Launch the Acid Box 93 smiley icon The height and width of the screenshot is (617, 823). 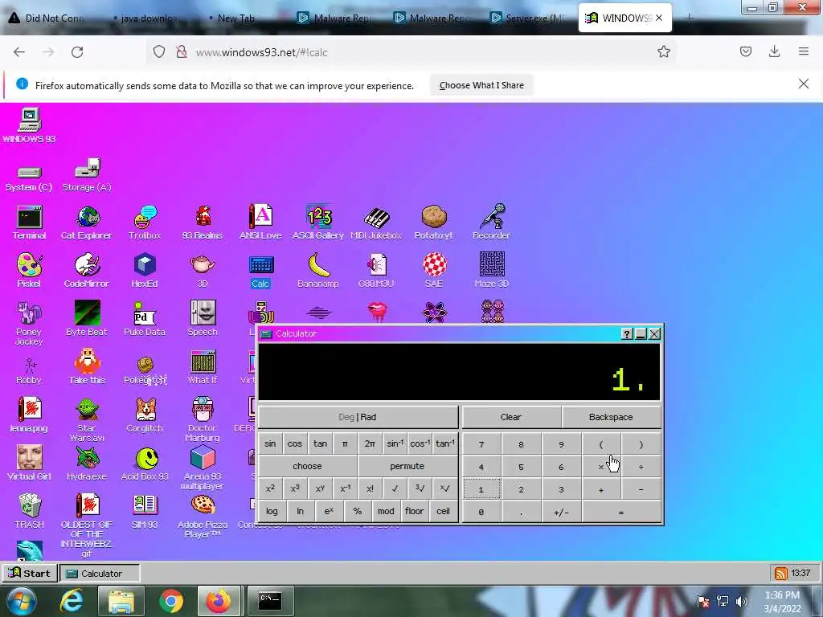[145, 464]
